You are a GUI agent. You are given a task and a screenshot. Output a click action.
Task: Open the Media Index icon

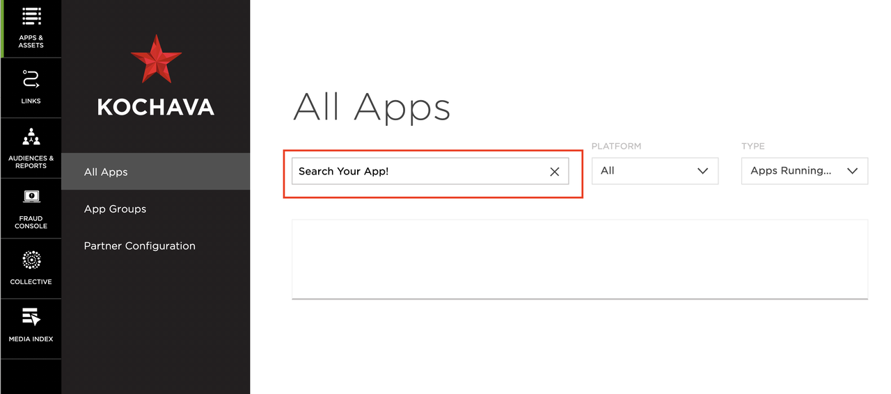point(31,317)
